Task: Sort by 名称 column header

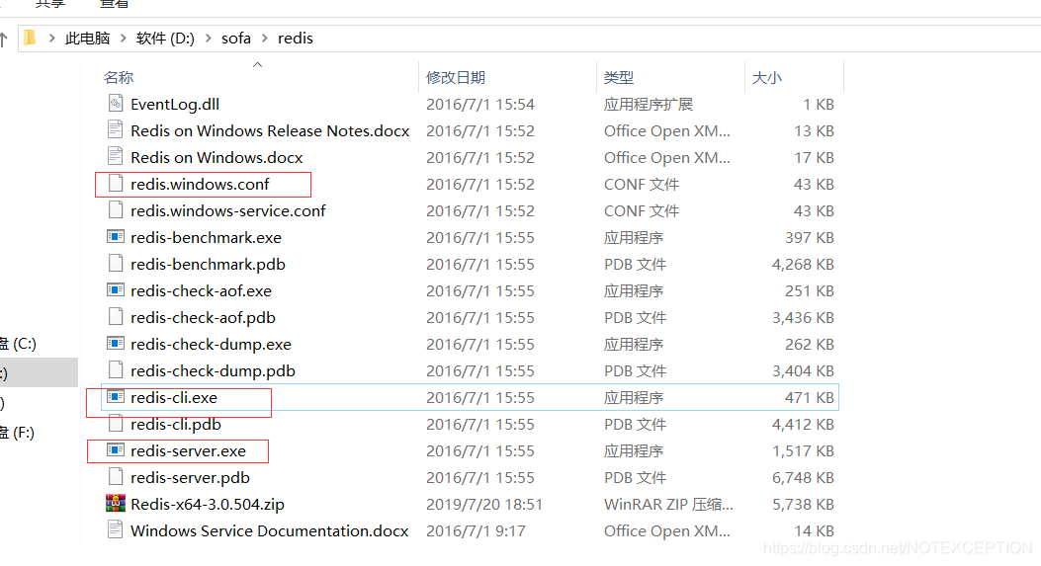Action: pos(119,78)
